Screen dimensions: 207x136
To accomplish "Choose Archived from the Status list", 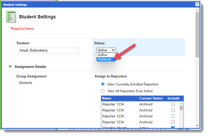I will coord(104,59).
